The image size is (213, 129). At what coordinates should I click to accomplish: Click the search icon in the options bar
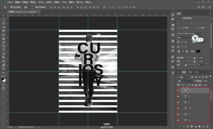[x=199, y=7]
